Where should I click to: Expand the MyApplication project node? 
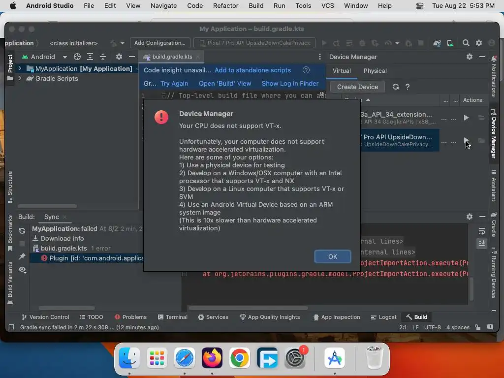tap(20, 68)
